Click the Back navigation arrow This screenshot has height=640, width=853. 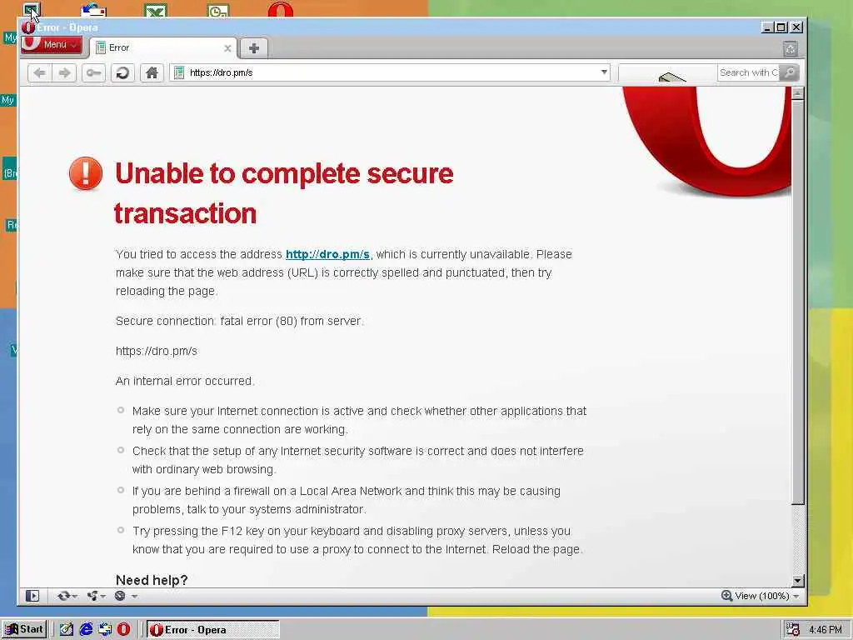(x=40, y=73)
